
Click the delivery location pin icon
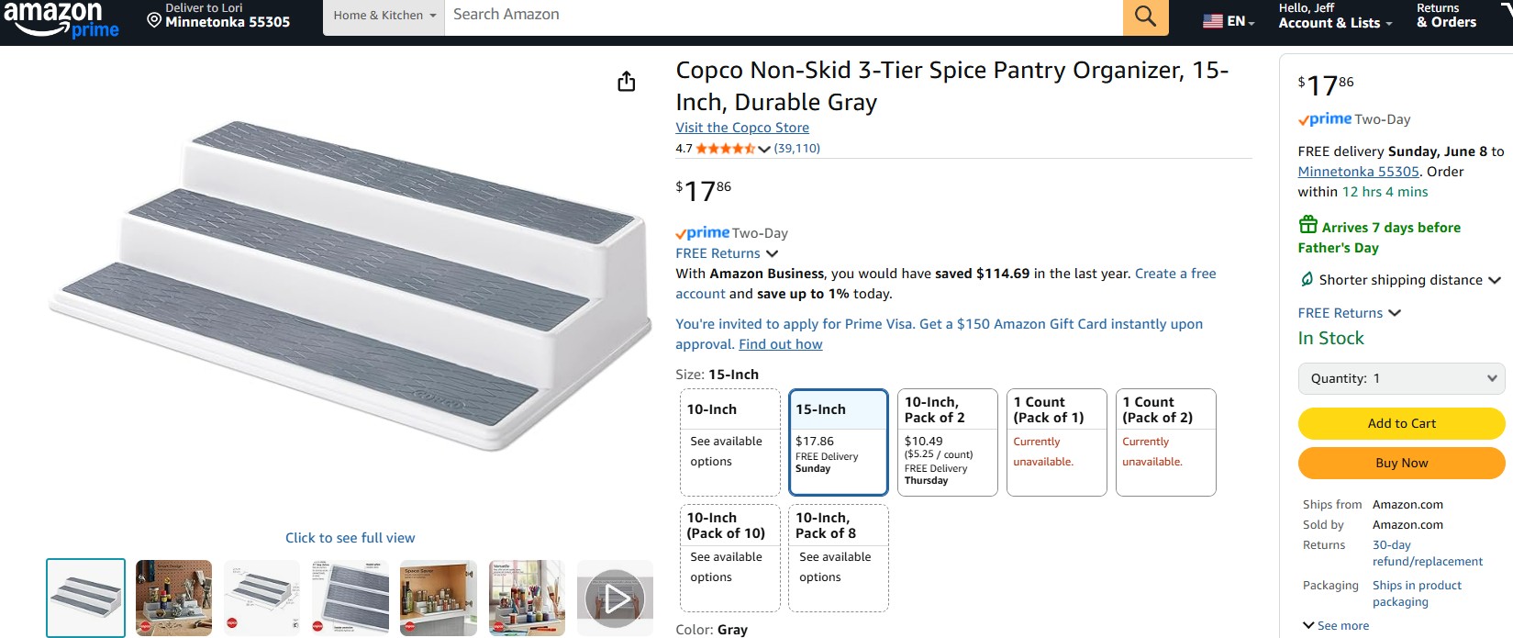[154, 20]
